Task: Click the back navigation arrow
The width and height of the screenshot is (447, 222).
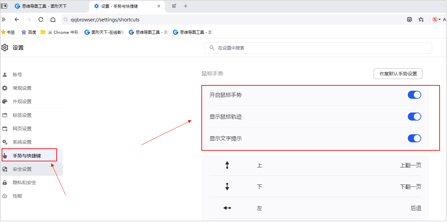Action: (17, 19)
